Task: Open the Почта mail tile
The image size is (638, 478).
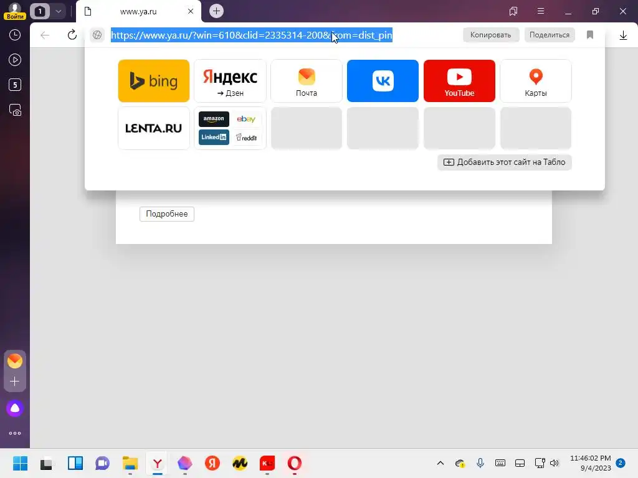Action: click(x=307, y=81)
